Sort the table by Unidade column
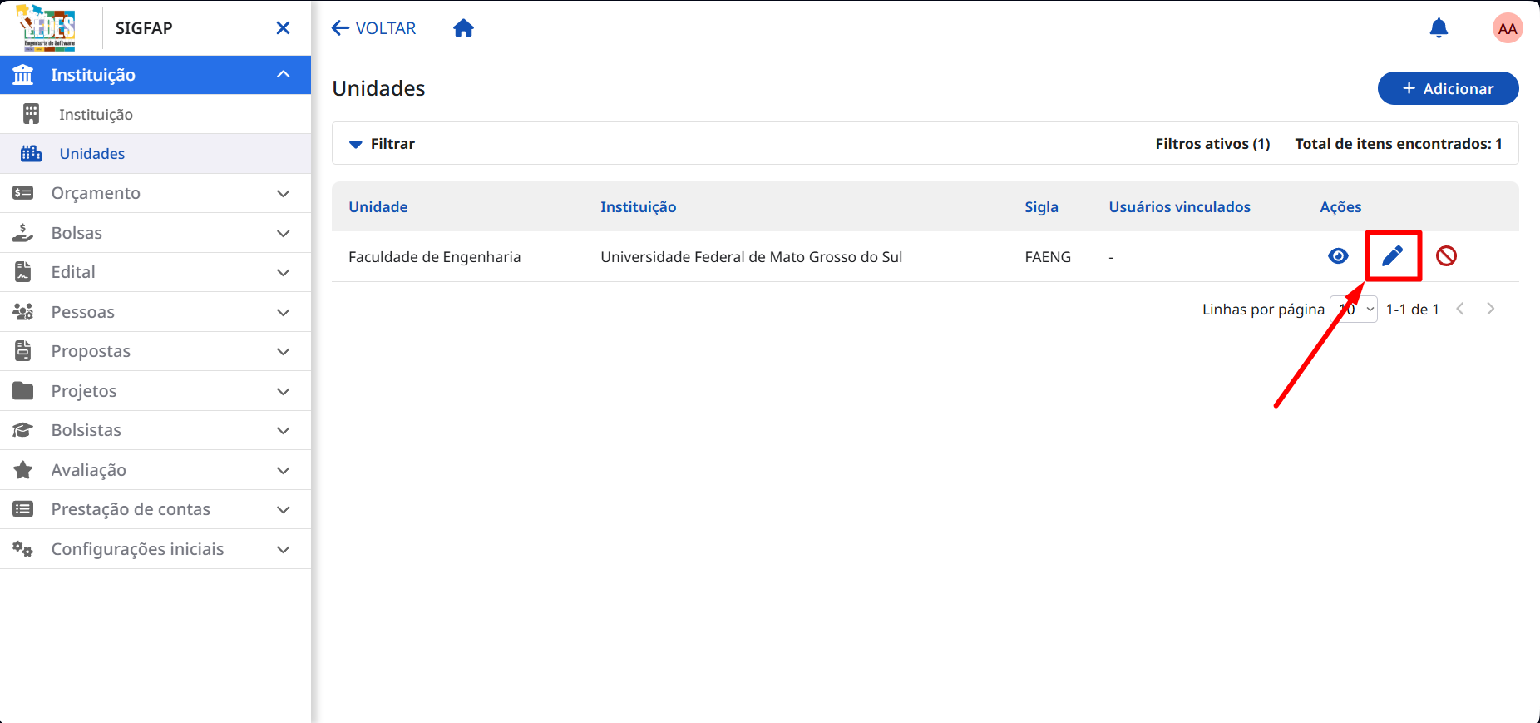 tap(378, 207)
